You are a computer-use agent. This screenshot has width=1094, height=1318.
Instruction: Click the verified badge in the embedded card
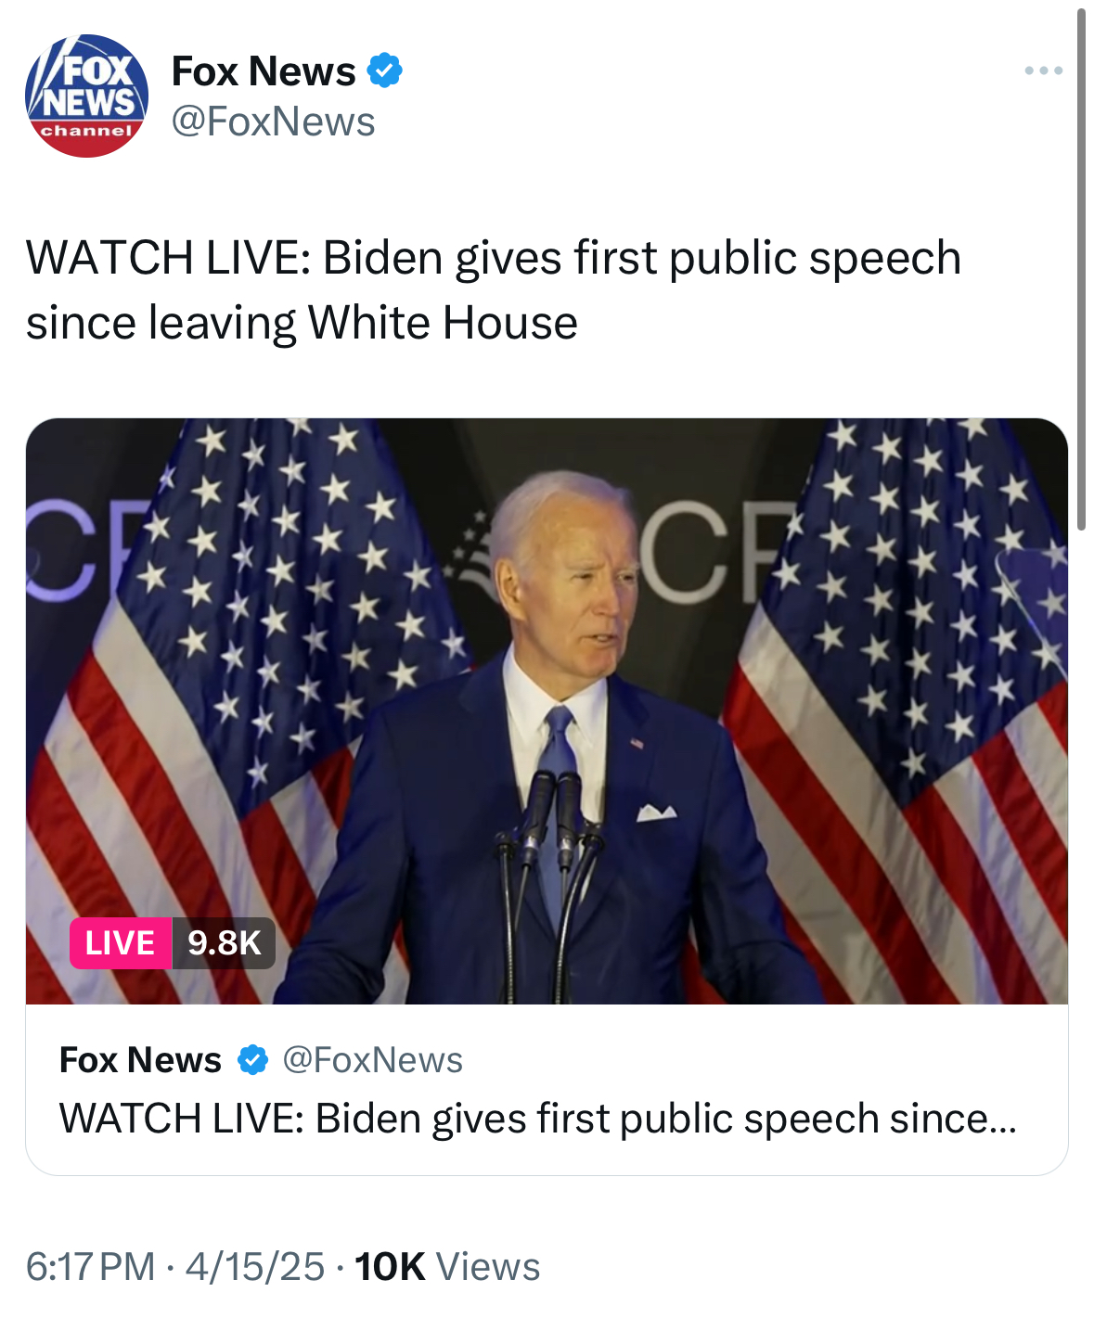pos(252,1059)
